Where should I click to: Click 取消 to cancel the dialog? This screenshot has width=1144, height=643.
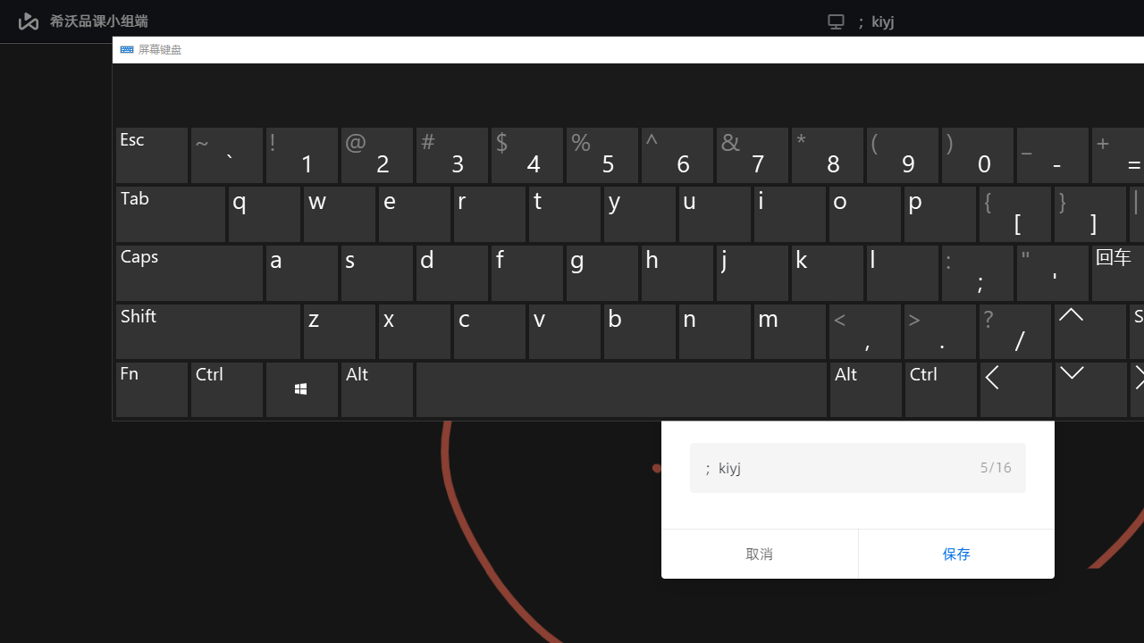pyautogui.click(x=759, y=554)
